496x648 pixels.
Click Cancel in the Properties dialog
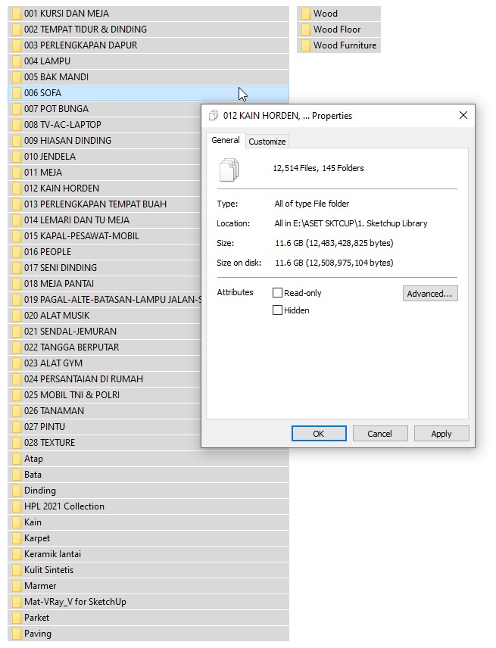(379, 434)
